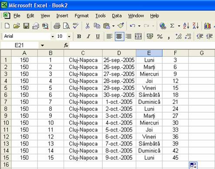Toggle Center alignment
The image size is (215, 169).
[119, 36]
